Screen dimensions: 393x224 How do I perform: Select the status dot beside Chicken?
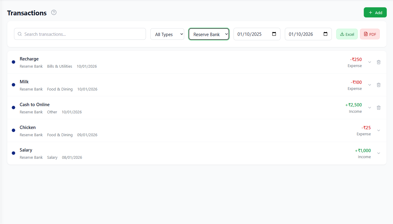coord(13,130)
